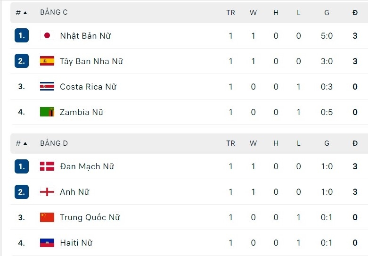Click the Zambia flag icon

47,112
